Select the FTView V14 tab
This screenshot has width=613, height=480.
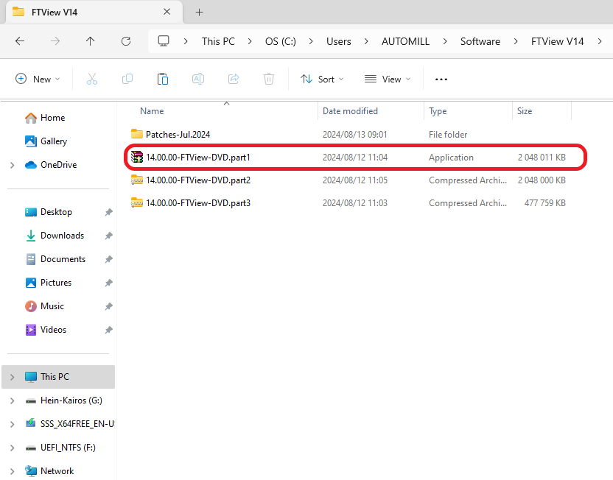[x=94, y=13]
